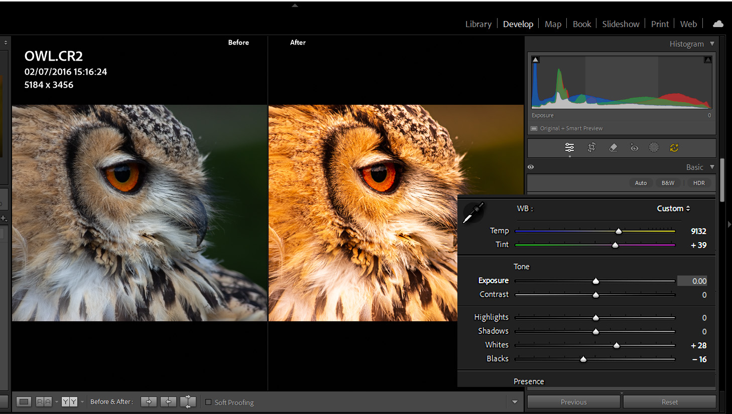732x414 pixels.
Task: Click the Blacks slider handle
Action: pyautogui.click(x=583, y=359)
